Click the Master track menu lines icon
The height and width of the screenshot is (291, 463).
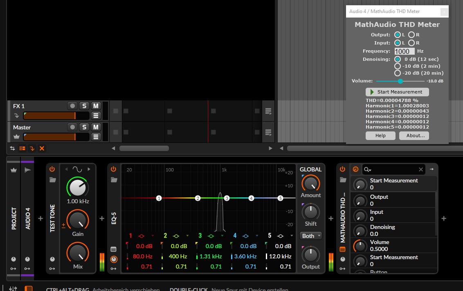tap(96, 137)
